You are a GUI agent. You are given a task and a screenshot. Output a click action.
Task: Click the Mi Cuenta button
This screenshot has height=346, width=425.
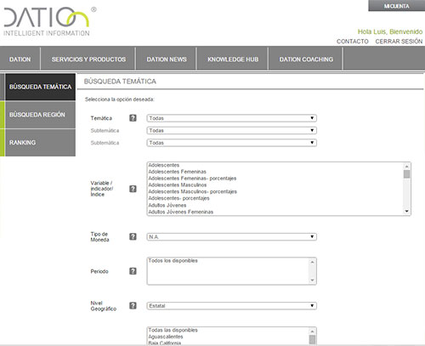point(396,6)
